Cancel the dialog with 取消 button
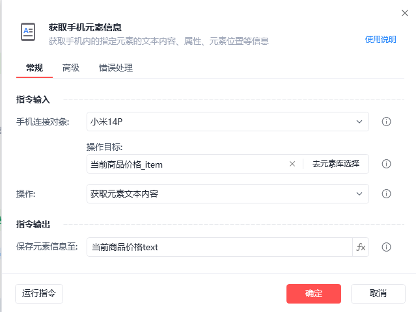416x312 pixels. coord(378,293)
